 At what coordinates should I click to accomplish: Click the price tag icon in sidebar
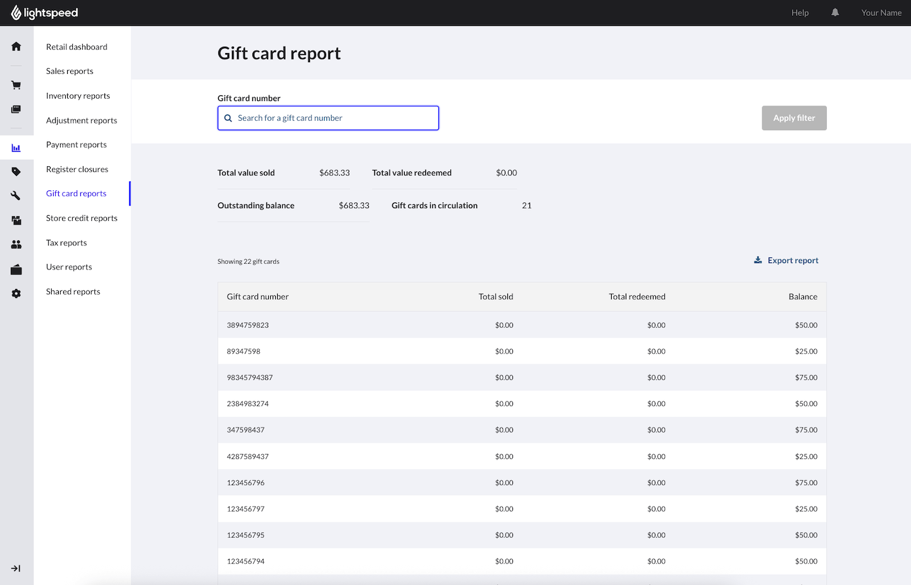(16, 171)
